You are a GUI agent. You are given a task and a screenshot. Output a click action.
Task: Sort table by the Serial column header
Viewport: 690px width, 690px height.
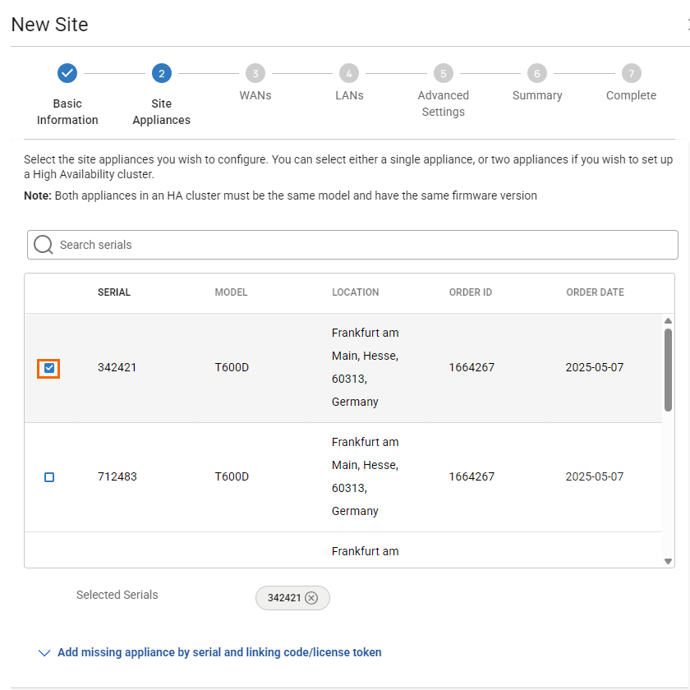(114, 292)
